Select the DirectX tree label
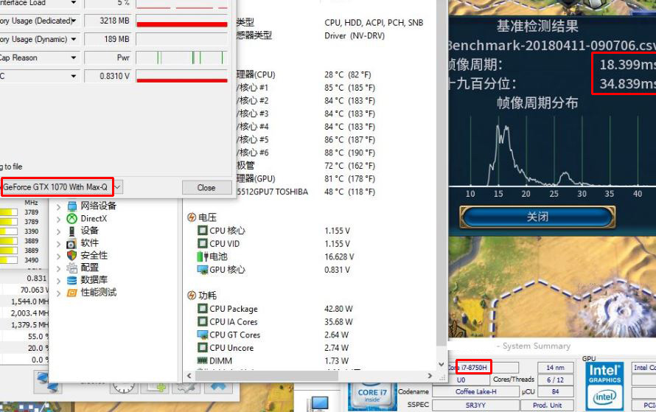 tap(94, 218)
